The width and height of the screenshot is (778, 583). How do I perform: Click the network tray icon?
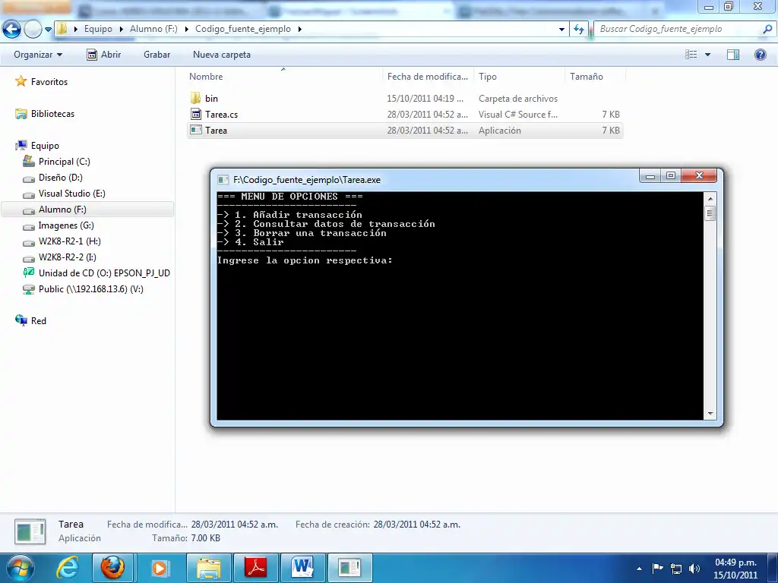(x=675, y=569)
